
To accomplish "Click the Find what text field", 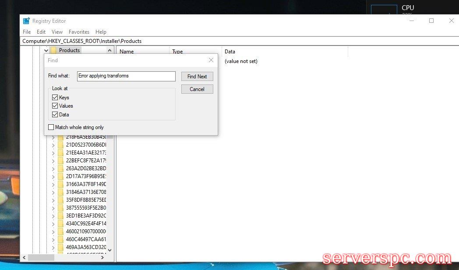I will pyautogui.click(x=126, y=76).
